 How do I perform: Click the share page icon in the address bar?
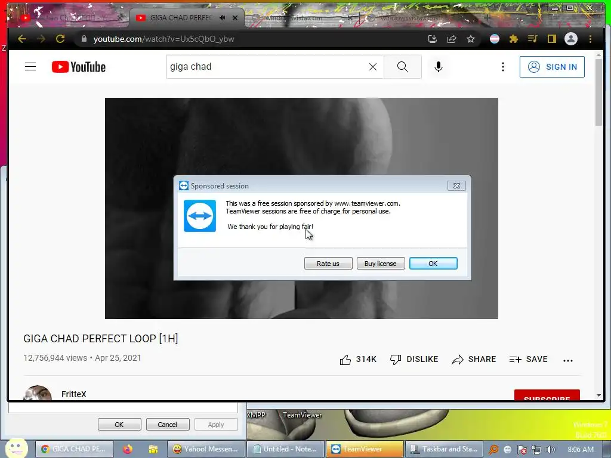pos(452,39)
